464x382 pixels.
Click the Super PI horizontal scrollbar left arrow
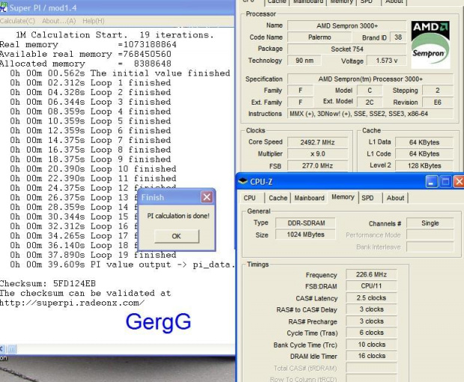coord(1,349)
